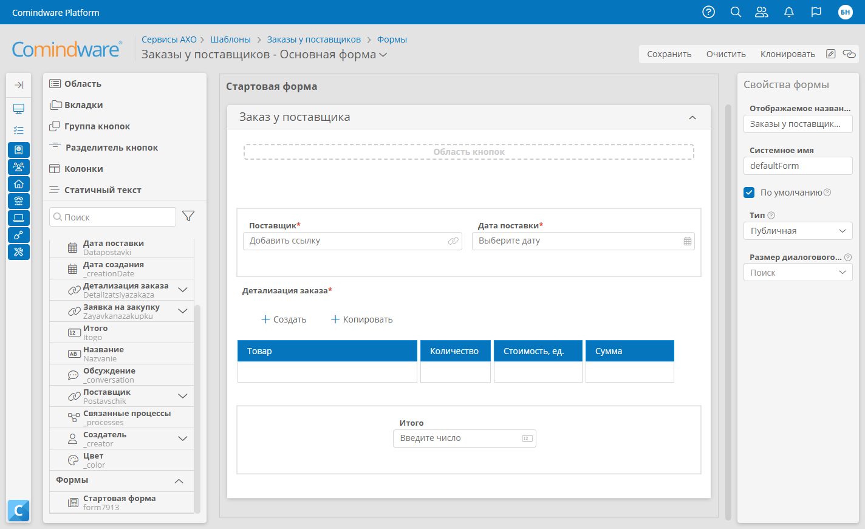Click help icon next to Размер диалогового

(x=848, y=257)
